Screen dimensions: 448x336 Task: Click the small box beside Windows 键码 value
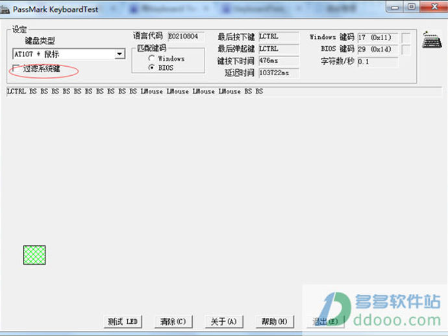(406, 38)
